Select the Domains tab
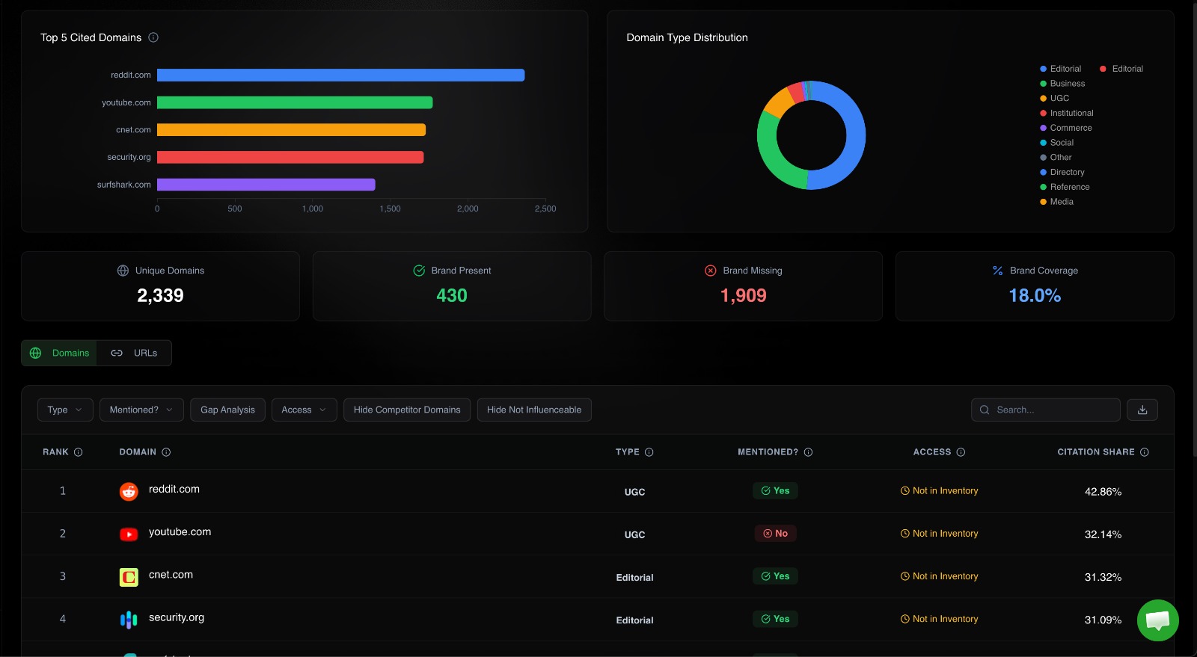 tap(60, 353)
